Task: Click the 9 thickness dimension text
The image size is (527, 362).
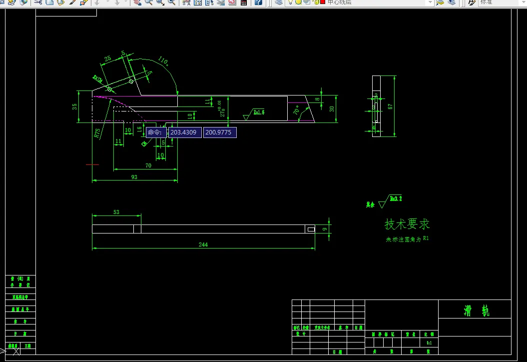Action: pyautogui.click(x=325, y=229)
